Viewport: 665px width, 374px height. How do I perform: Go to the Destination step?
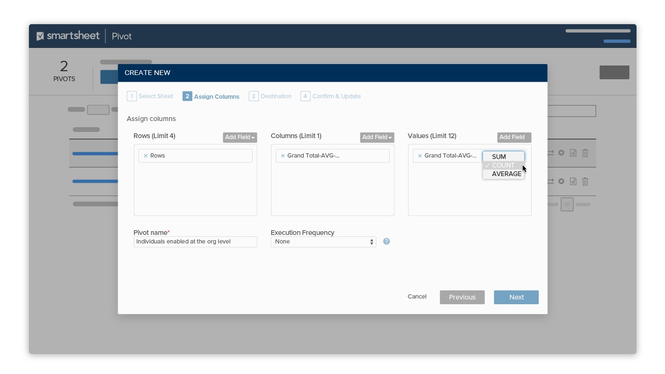click(x=270, y=96)
